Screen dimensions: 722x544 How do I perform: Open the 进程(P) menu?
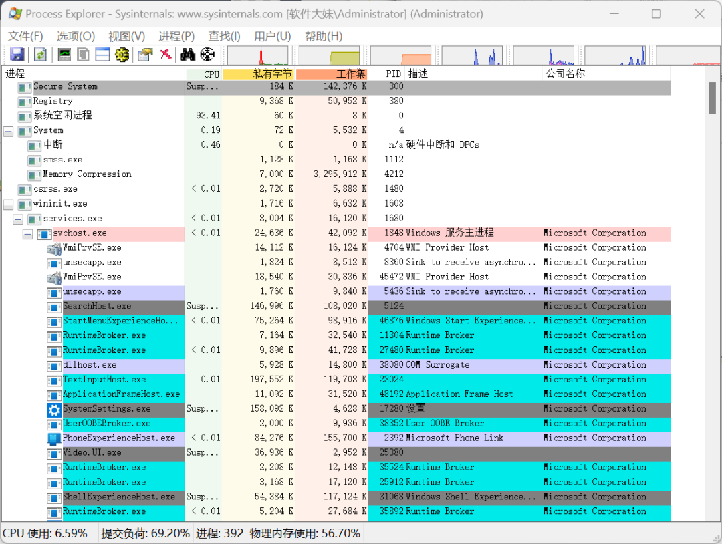(x=176, y=36)
